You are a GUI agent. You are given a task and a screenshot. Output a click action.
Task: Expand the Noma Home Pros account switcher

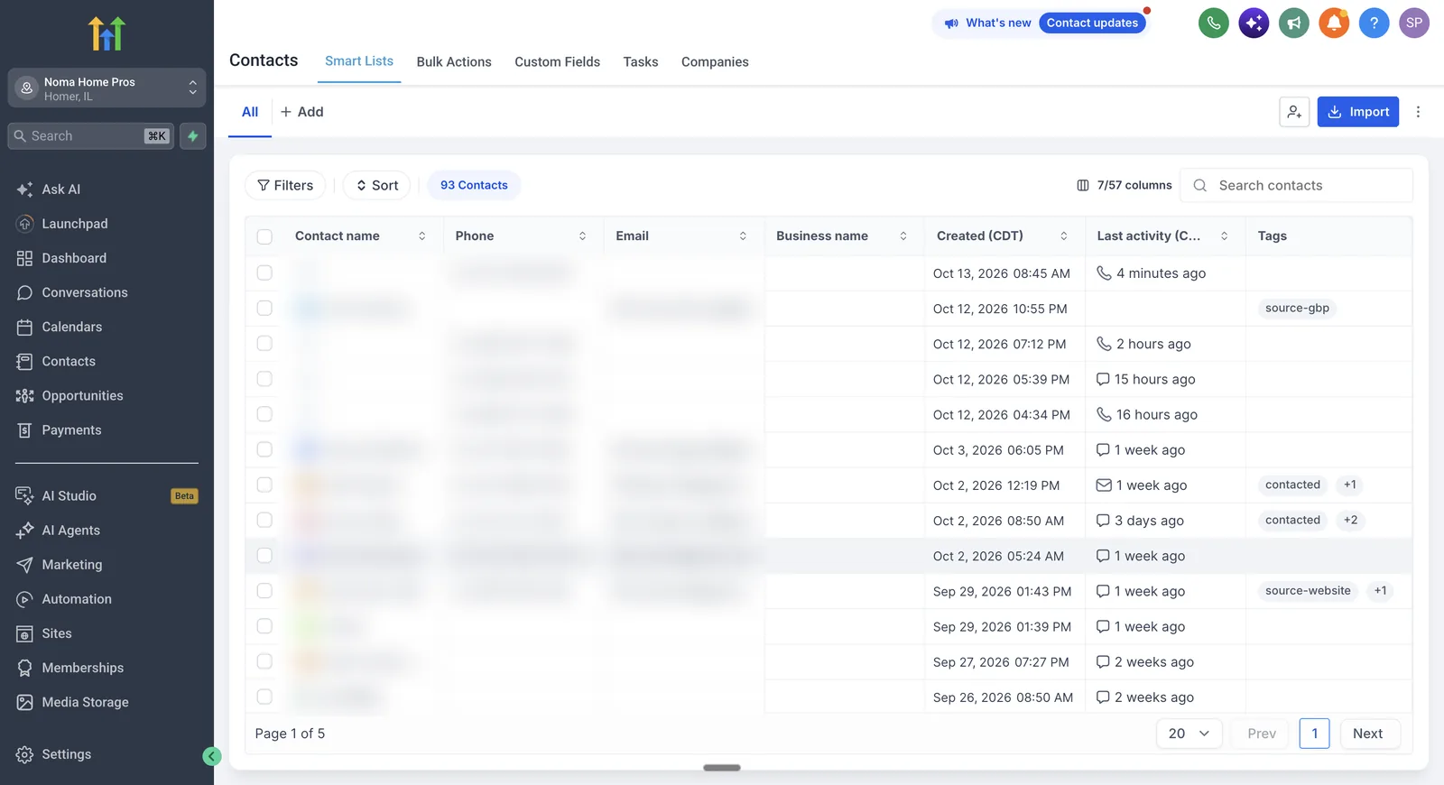pos(106,88)
